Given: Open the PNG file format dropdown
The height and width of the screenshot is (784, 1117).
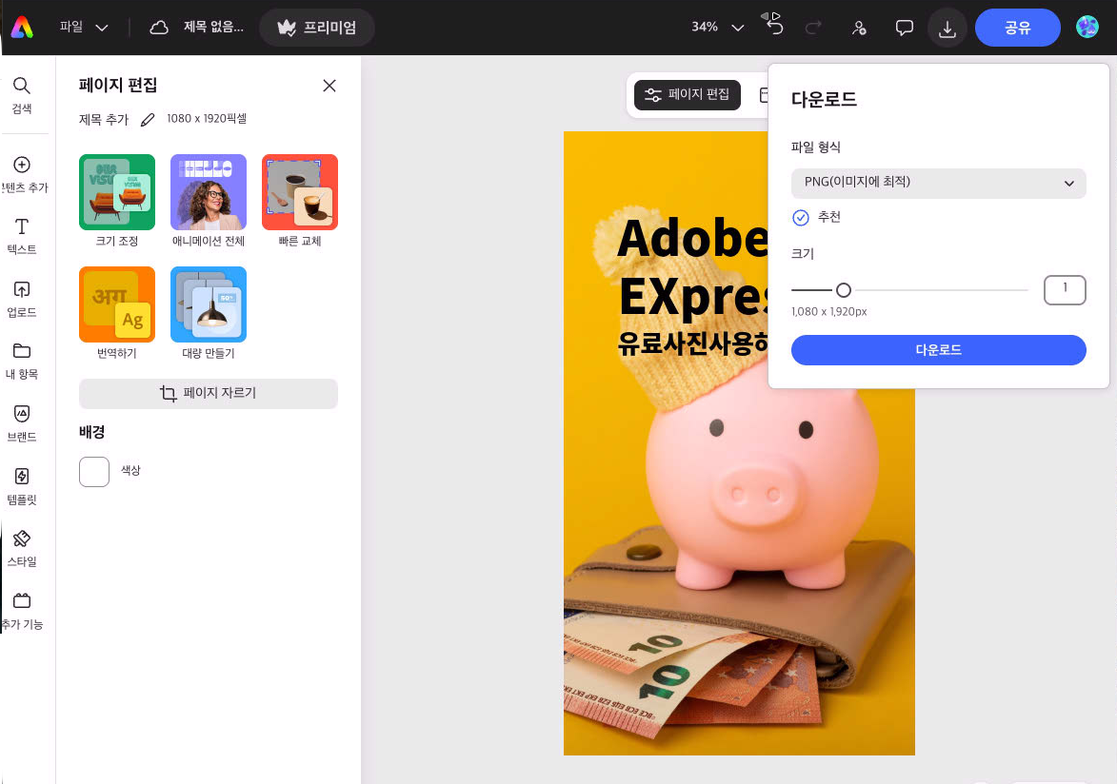Looking at the screenshot, I should pyautogui.click(x=938, y=183).
